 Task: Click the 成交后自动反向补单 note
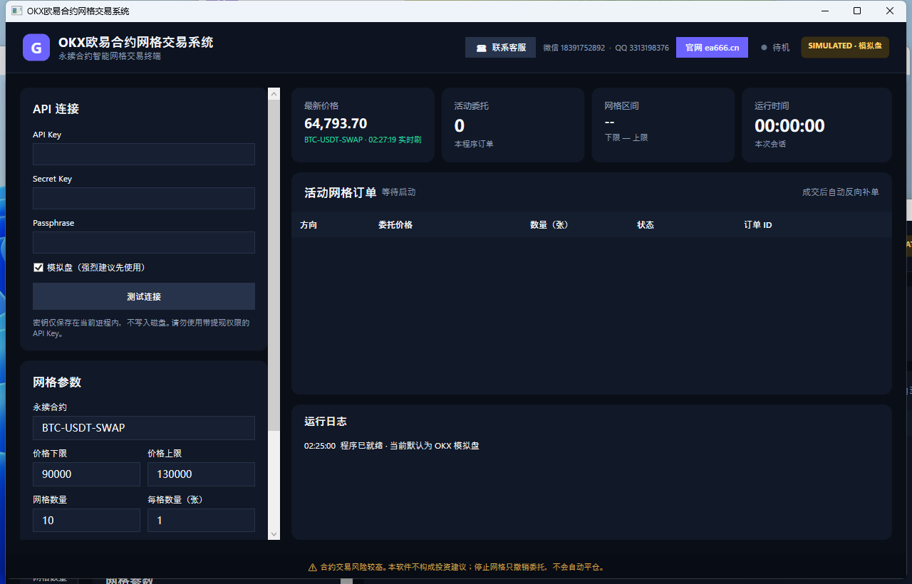tap(841, 192)
